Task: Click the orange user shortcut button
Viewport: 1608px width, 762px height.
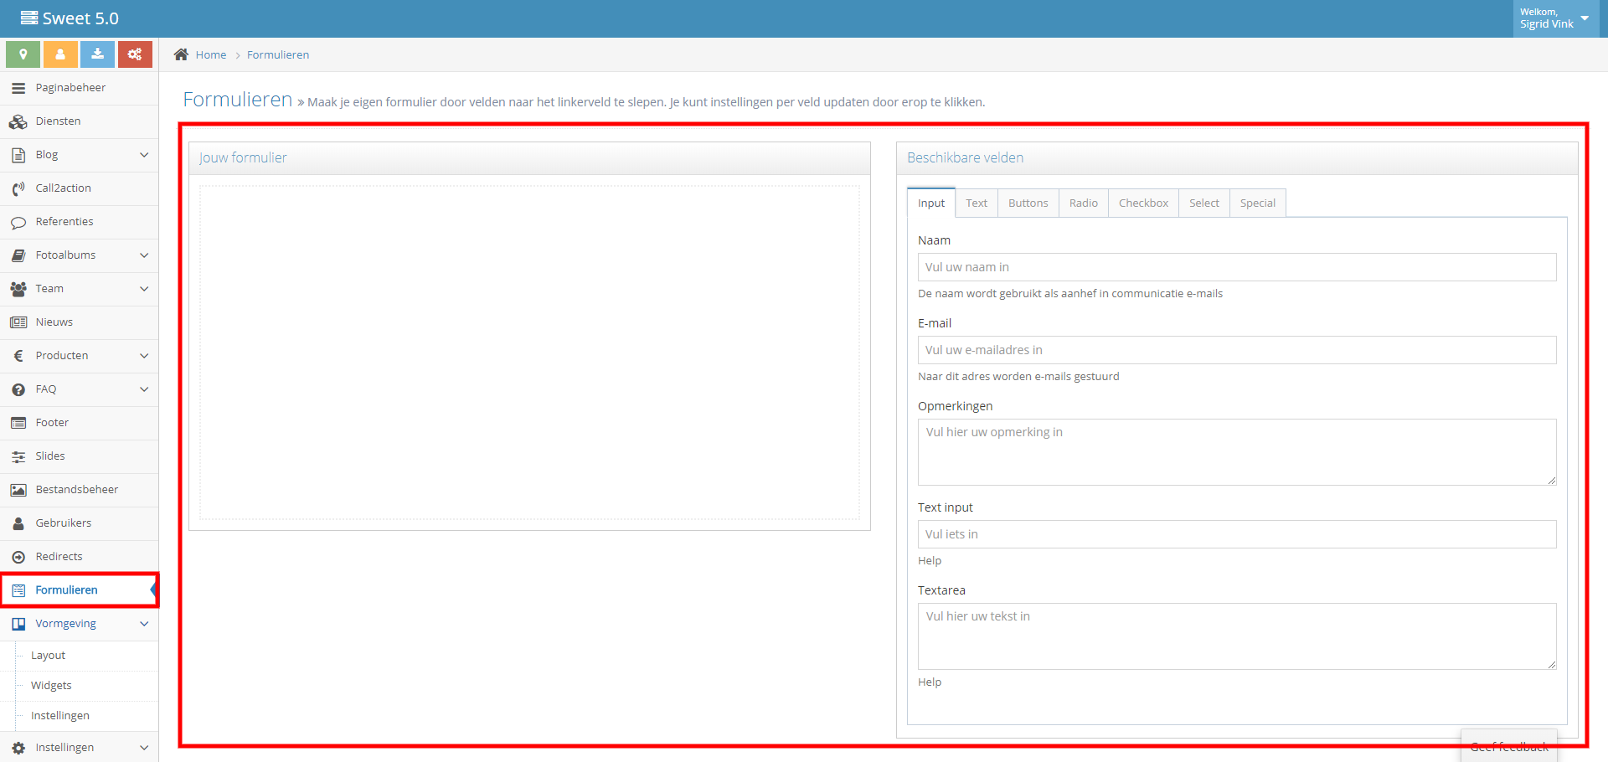Action: click(x=60, y=54)
